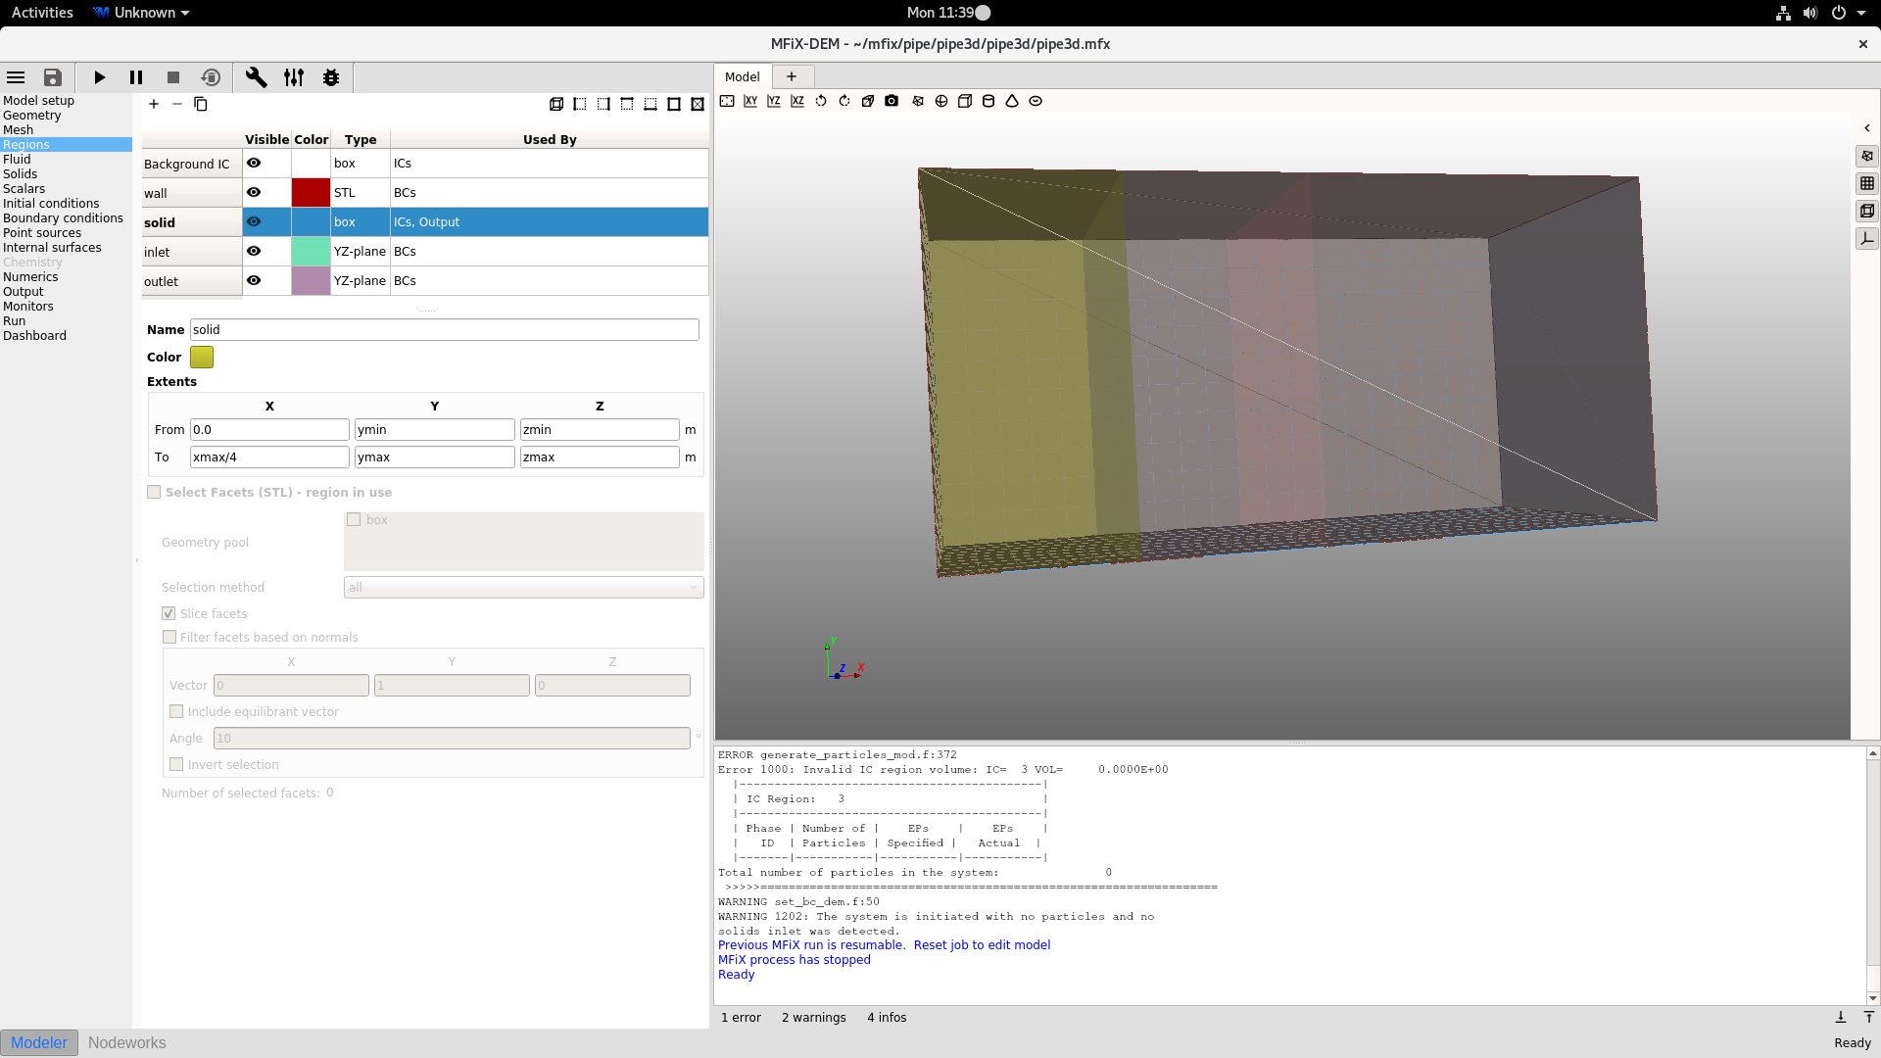
Task: Select Boundary conditions in navigation
Action: click(63, 218)
